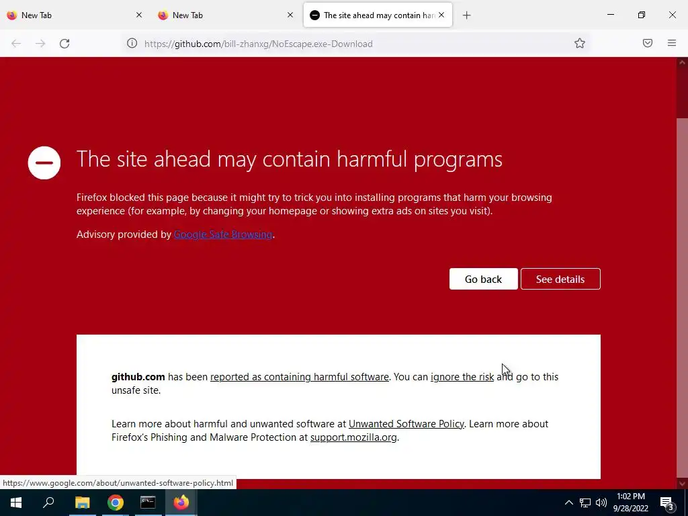Launch Chrome from the taskbar
The height and width of the screenshot is (516, 688).
coord(116,503)
